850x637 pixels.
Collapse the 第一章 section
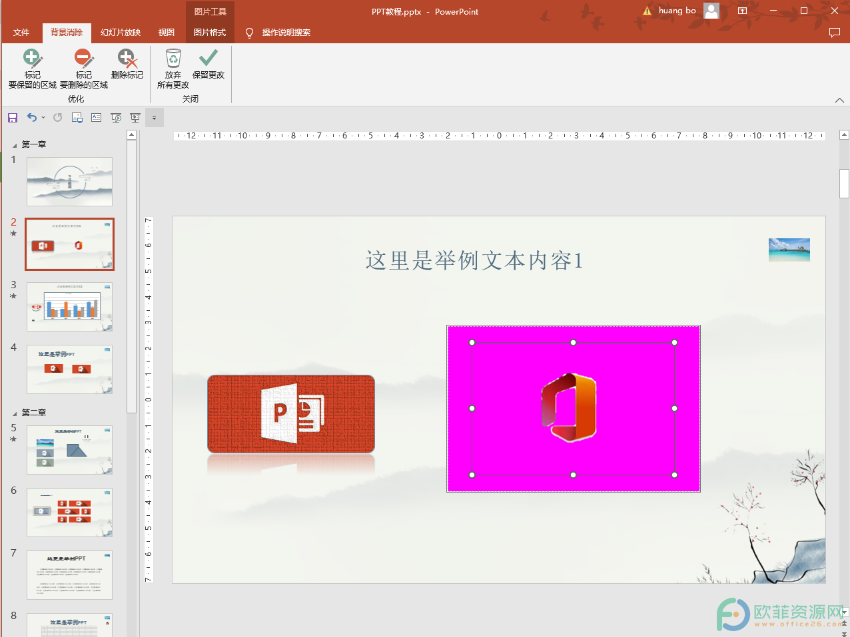[15, 144]
